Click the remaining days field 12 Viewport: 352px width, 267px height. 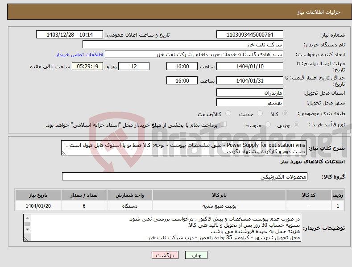[x=134, y=66]
